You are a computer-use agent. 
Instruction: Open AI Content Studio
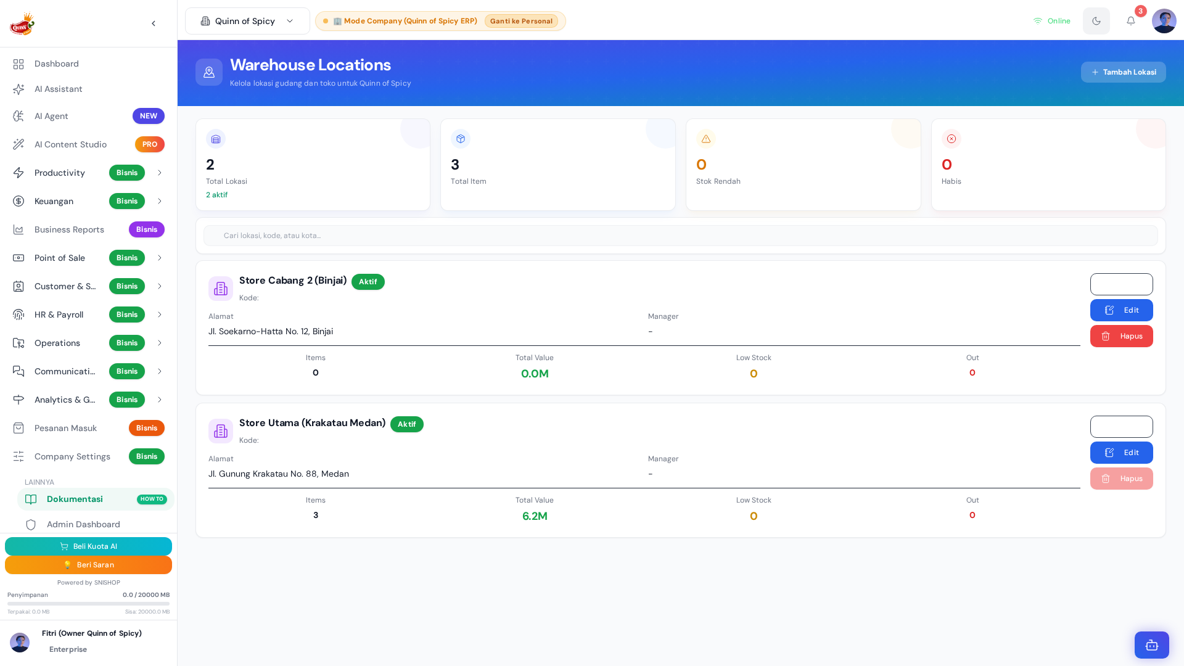[88, 144]
